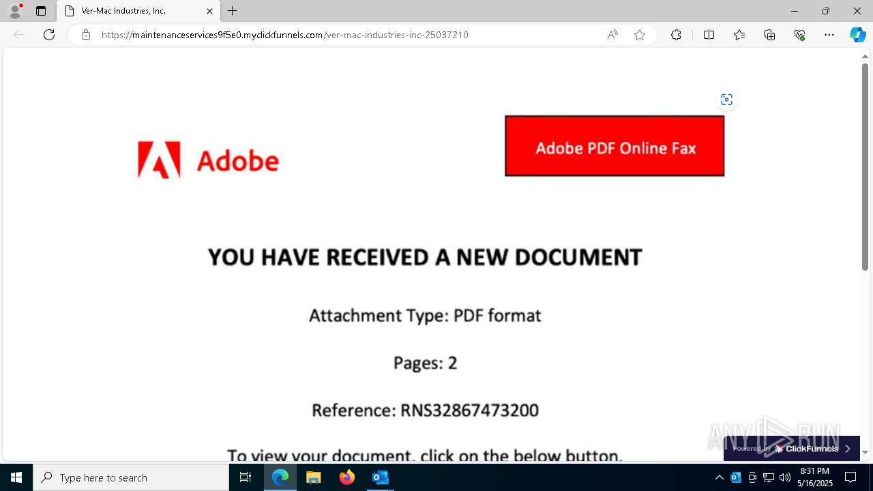Expand the ClickFunnels badge chevron
This screenshot has height=491, width=873.
point(848,449)
